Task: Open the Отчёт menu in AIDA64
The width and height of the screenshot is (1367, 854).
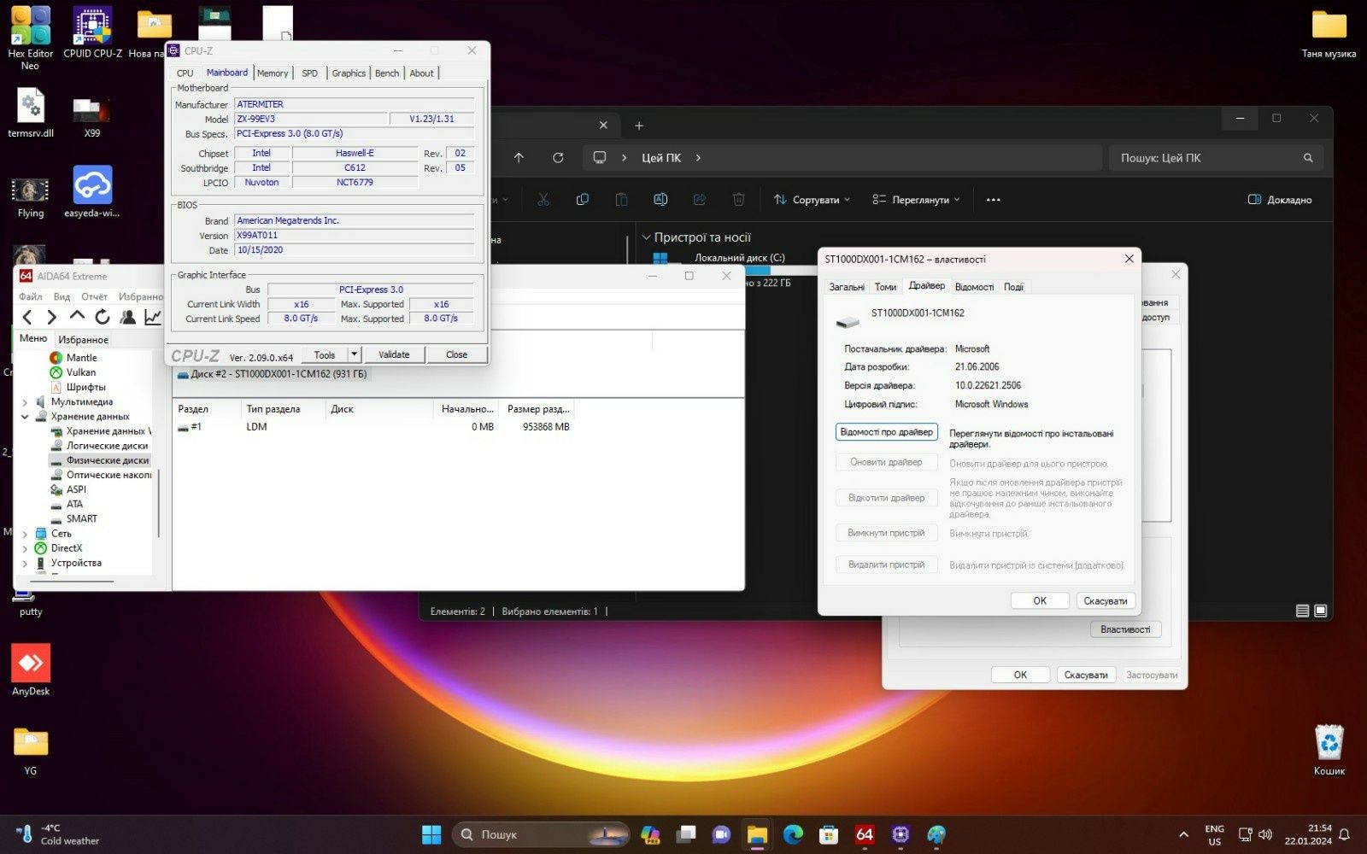Action: point(94,296)
